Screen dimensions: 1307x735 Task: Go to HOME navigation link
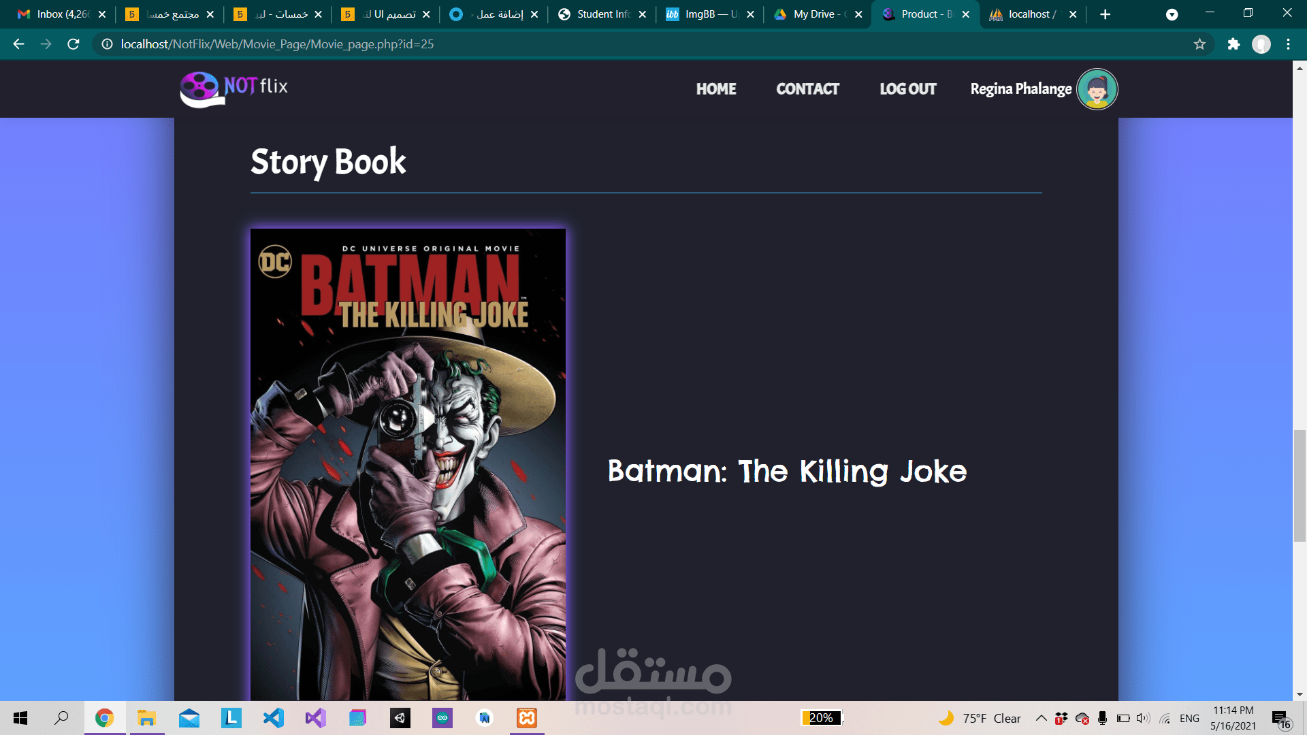(x=716, y=89)
